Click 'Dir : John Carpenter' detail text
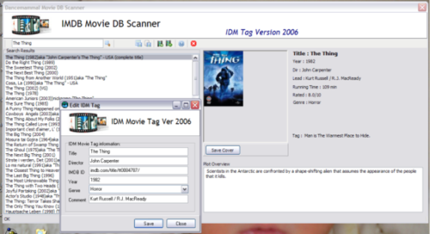Viewport: 430px width, 234px height. tap(312, 70)
